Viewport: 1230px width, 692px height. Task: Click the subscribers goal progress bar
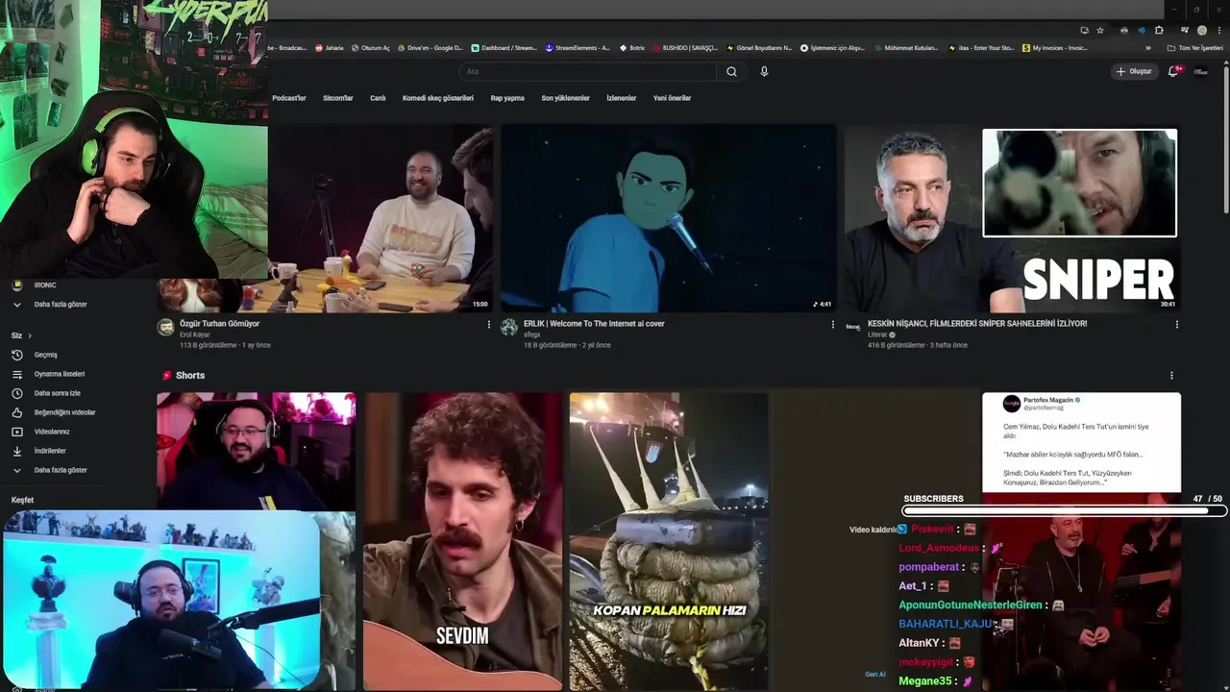tap(1064, 511)
